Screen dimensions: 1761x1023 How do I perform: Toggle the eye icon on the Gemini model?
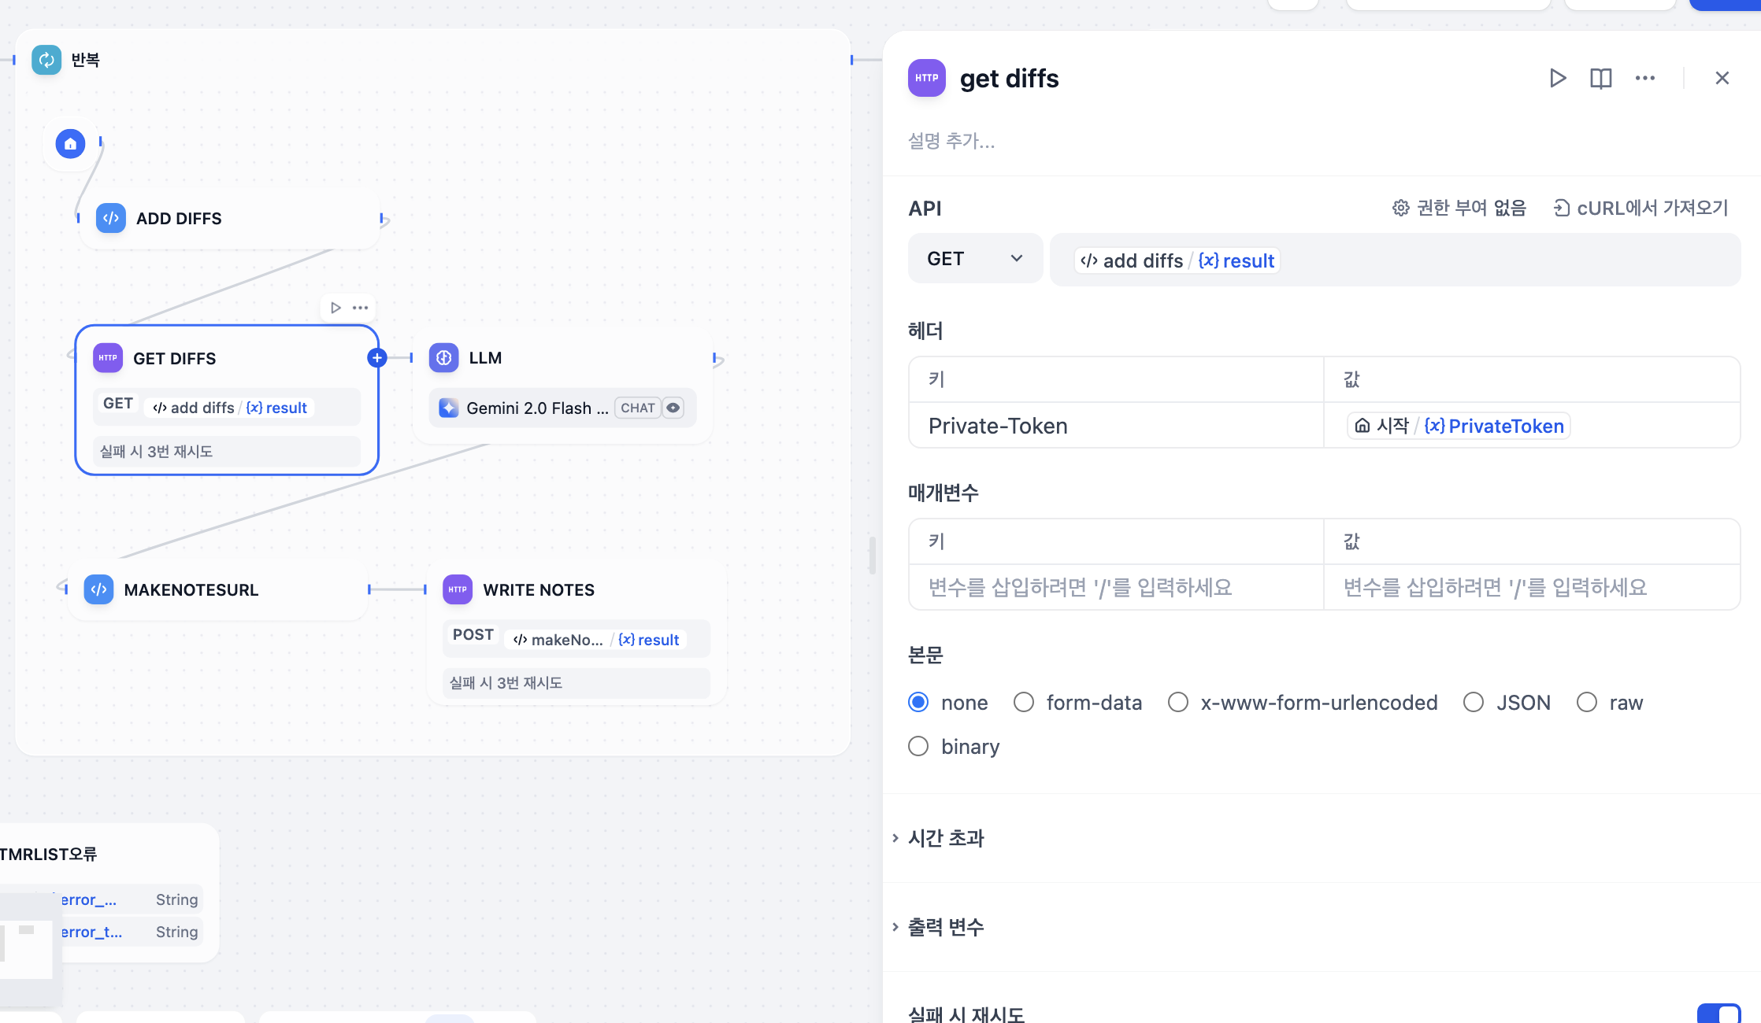[x=673, y=408]
